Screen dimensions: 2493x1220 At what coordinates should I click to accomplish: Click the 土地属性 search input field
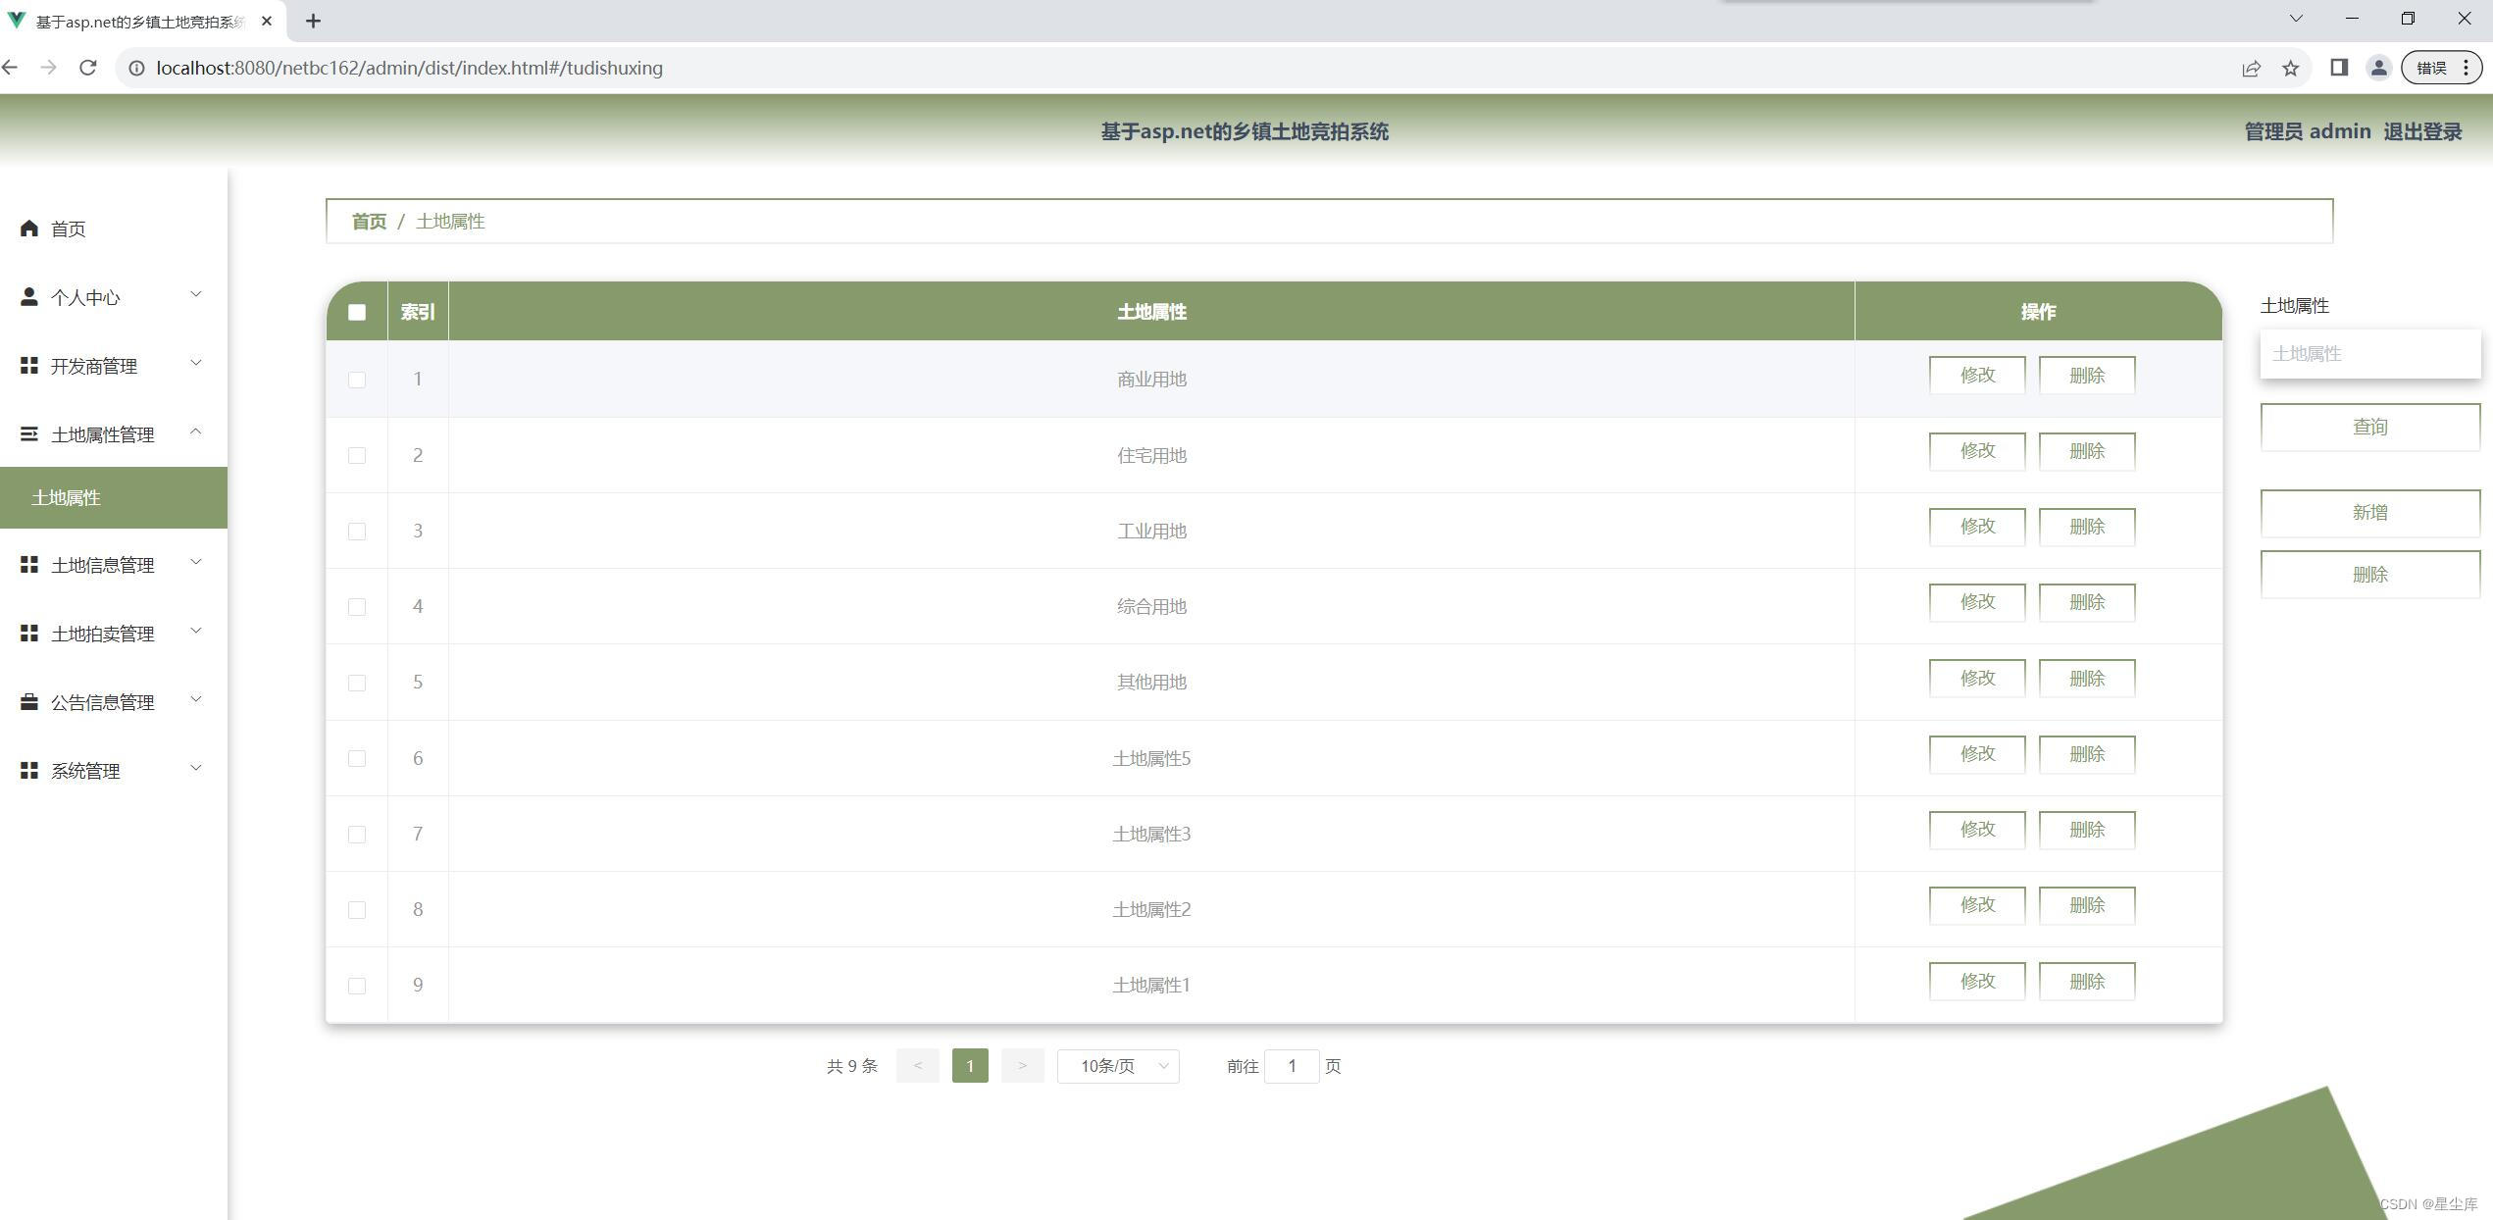(x=2370, y=353)
